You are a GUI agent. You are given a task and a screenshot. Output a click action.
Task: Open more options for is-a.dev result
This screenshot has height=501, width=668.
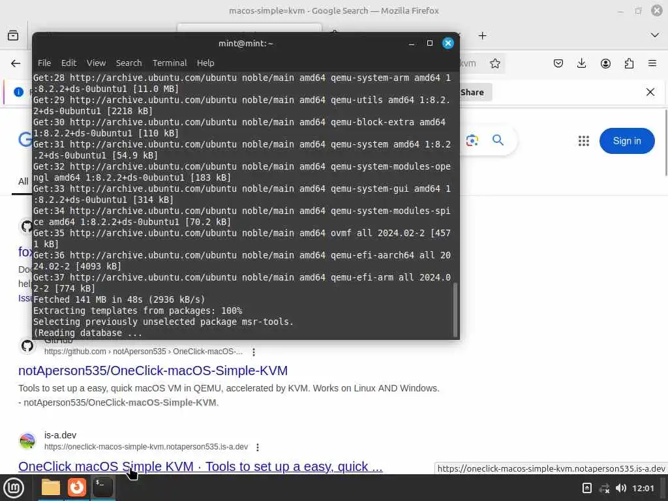pos(257,448)
